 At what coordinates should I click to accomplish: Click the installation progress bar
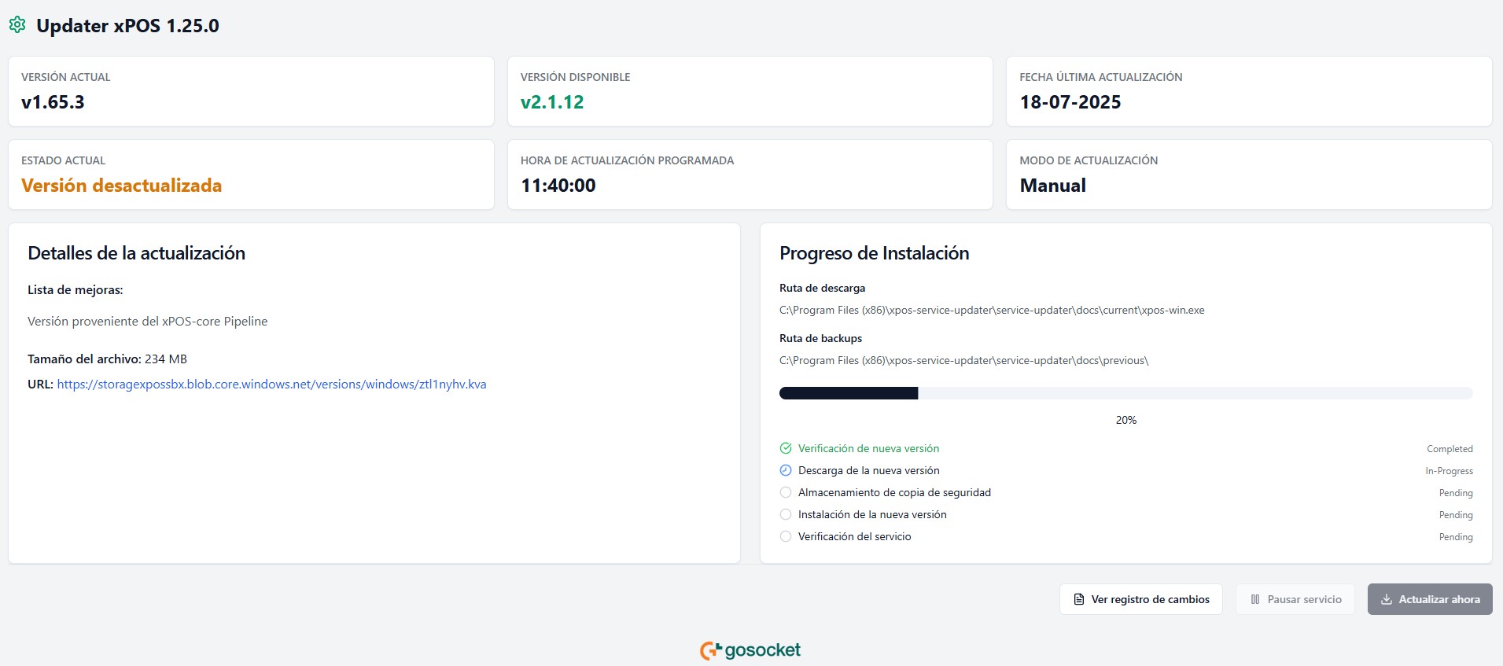click(1125, 393)
